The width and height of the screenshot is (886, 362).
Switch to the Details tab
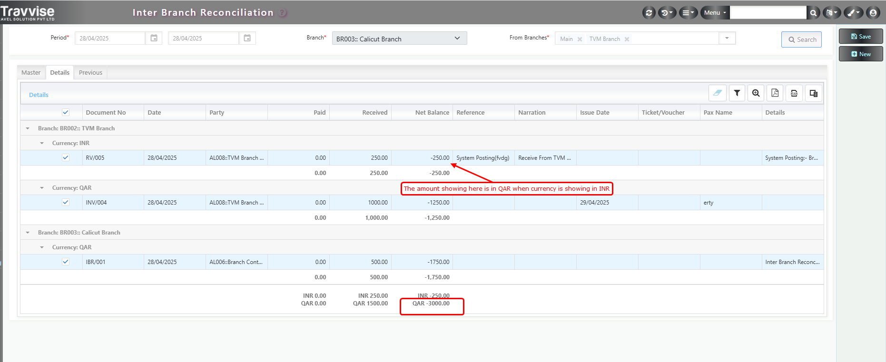pyautogui.click(x=59, y=72)
